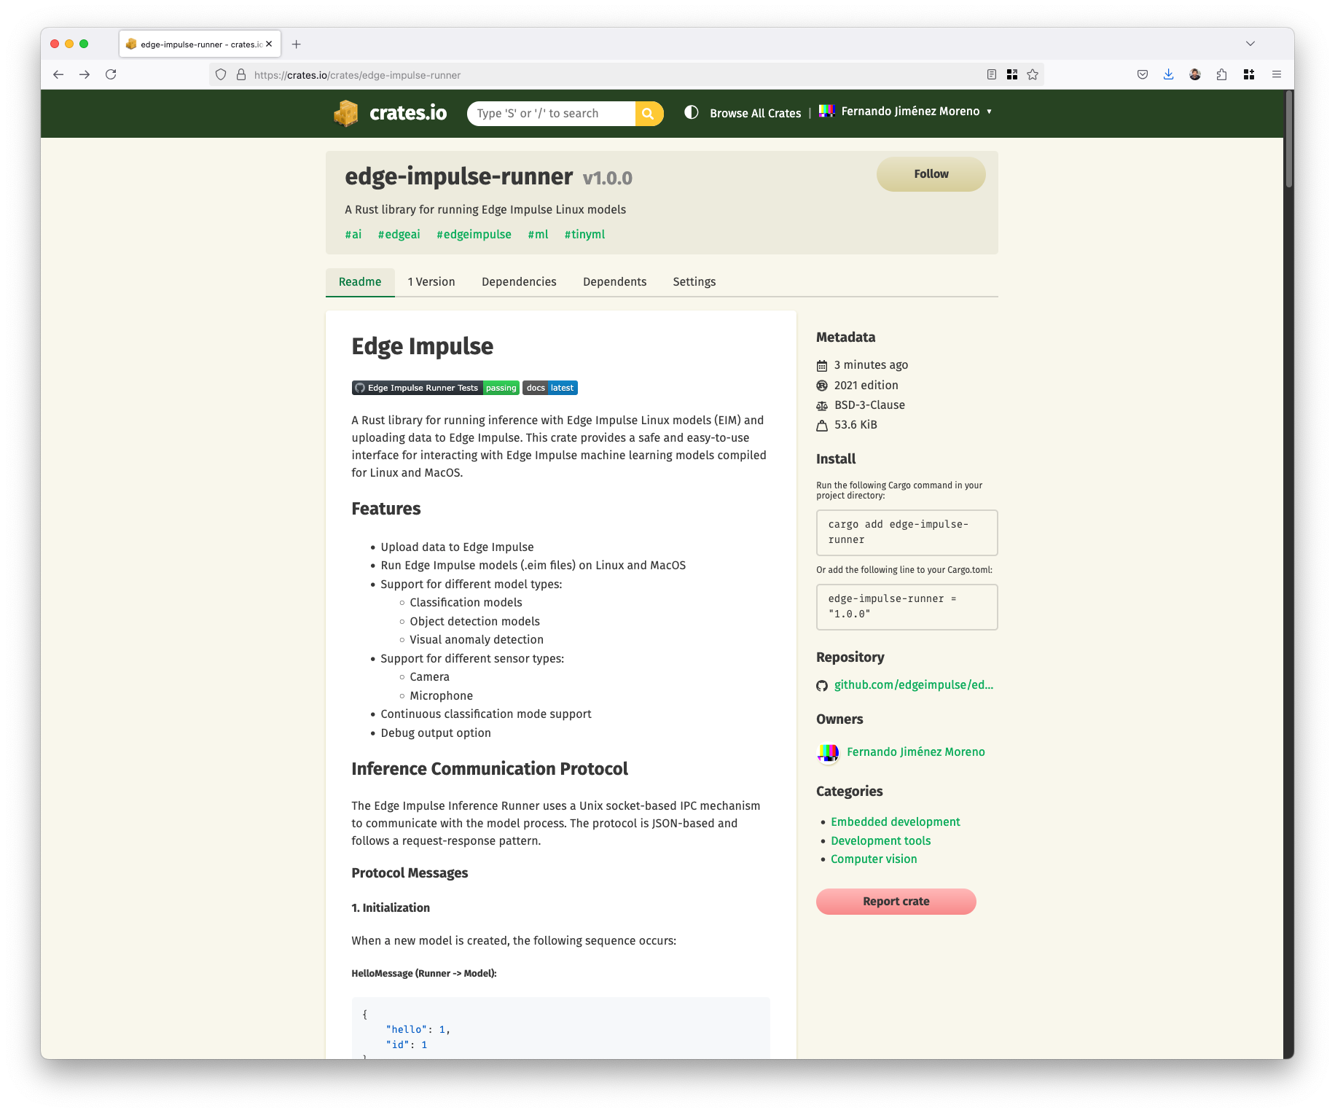Image resolution: width=1335 pixels, height=1113 pixels.
Task: Click the weight icon beside 53.6 KiB
Action: (x=822, y=425)
